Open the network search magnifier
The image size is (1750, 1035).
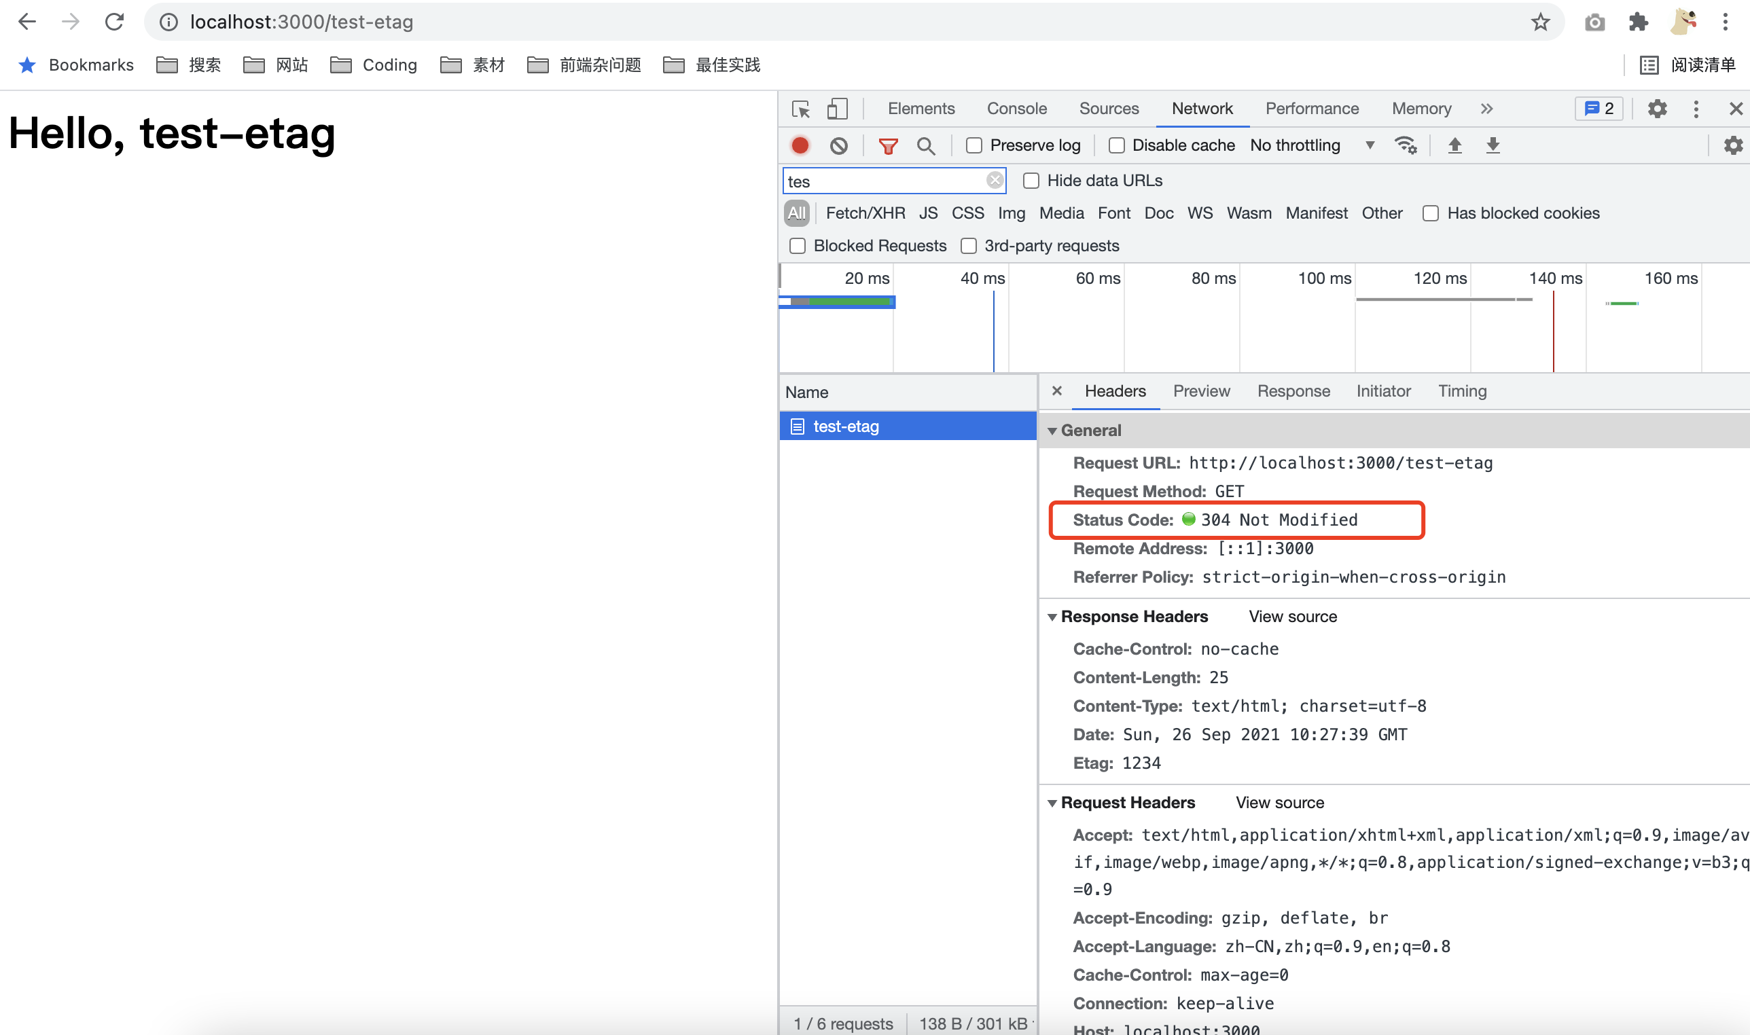(x=925, y=146)
